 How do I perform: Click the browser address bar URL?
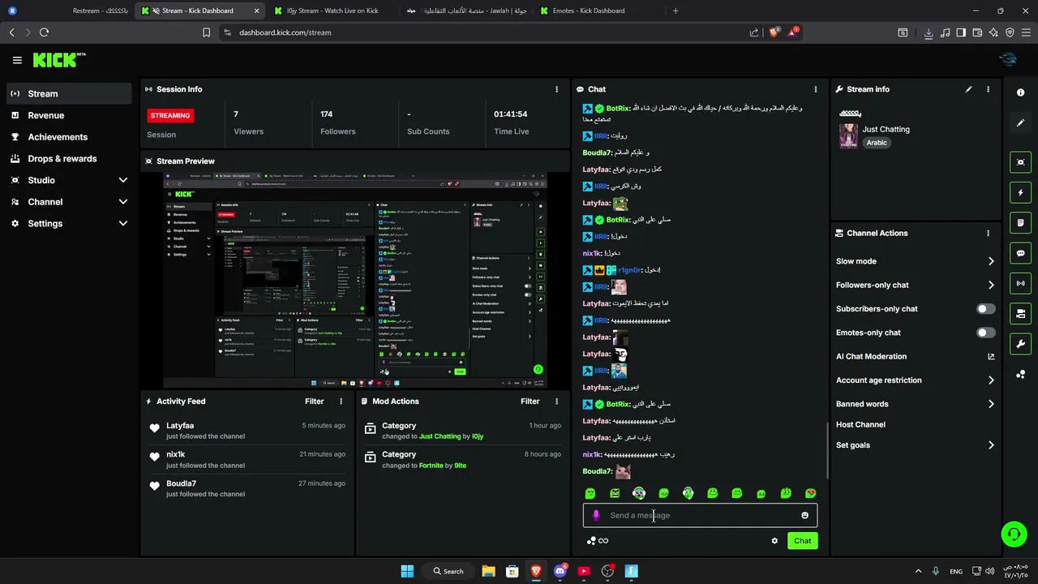(285, 32)
